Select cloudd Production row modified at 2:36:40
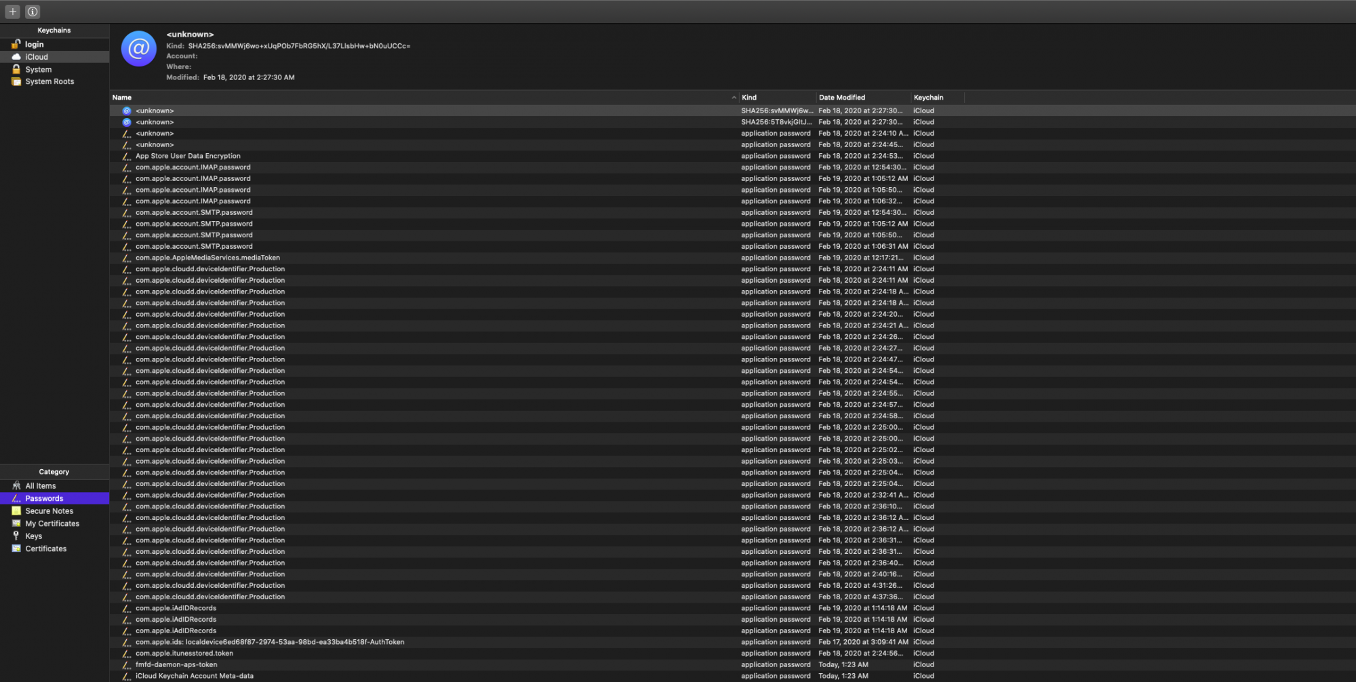 click(x=732, y=563)
